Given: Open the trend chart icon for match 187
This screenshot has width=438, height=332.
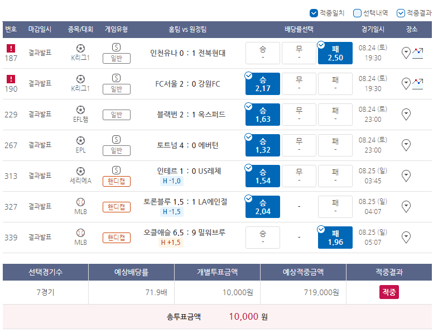Looking at the screenshot, I should click(x=418, y=53).
